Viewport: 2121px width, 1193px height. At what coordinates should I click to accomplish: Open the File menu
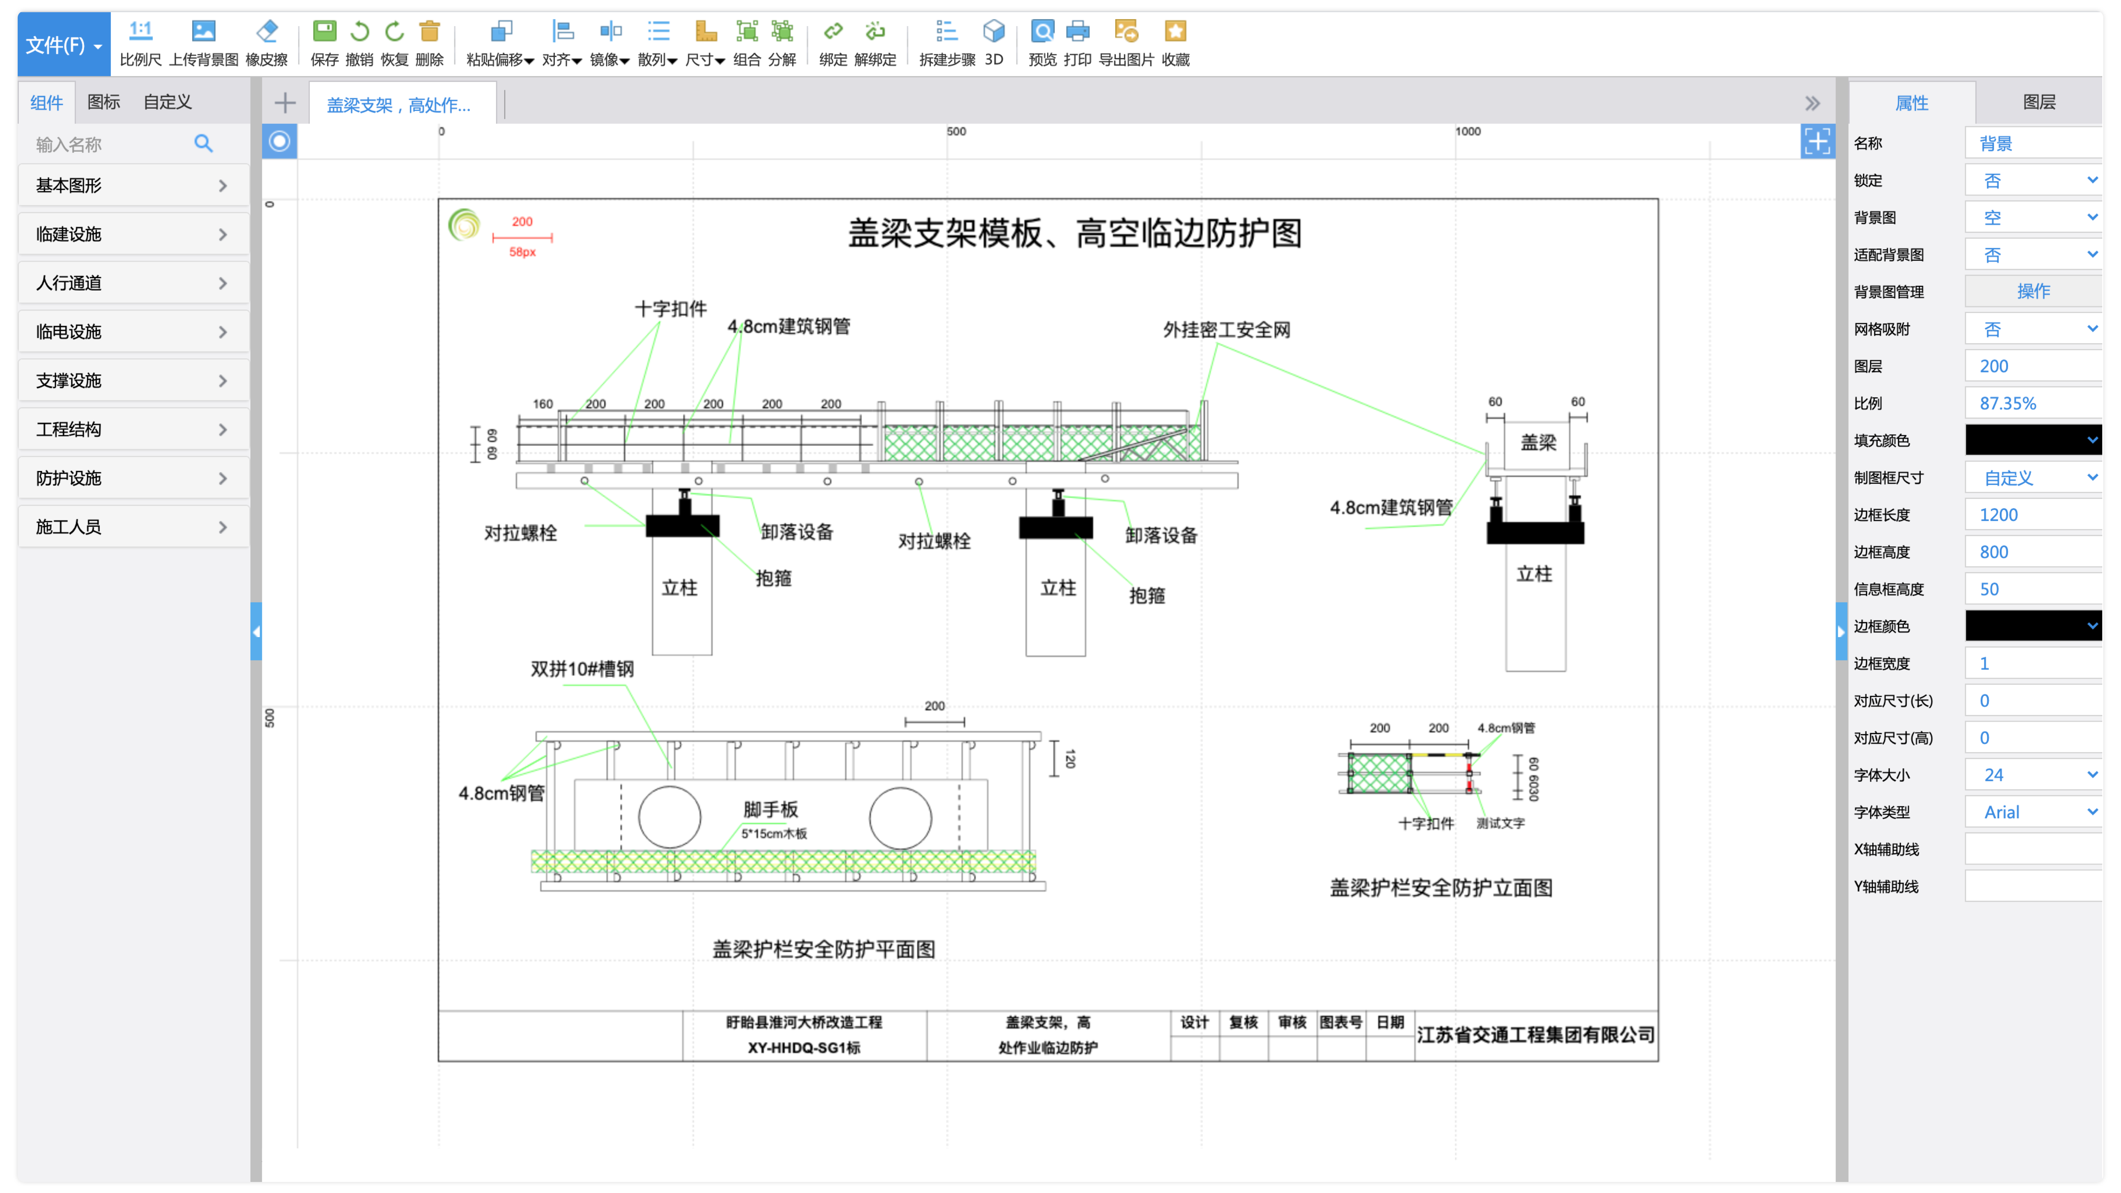point(63,45)
